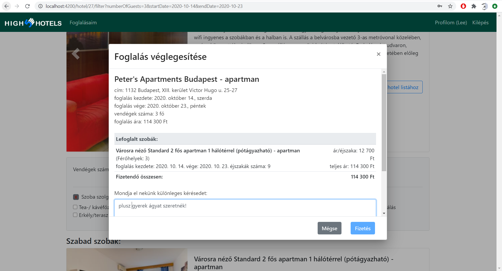The height and width of the screenshot is (271, 502).
Task: Click the foglalás kezdete: 2020. október 14. line
Action: (163, 98)
